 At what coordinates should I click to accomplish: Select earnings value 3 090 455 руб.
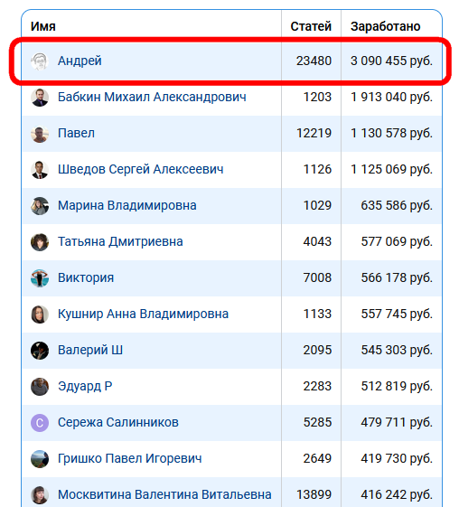pyautogui.click(x=391, y=61)
